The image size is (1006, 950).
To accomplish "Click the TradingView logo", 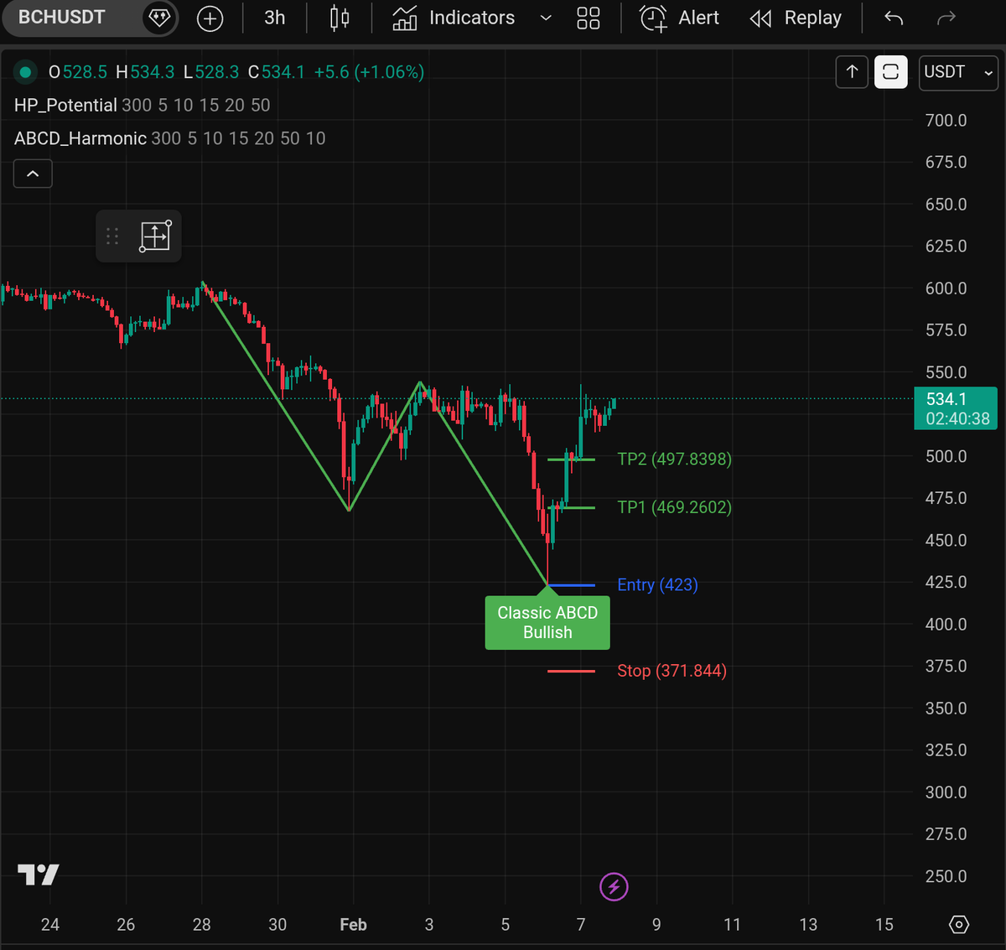I will pyautogui.click(x=39, y=875).
